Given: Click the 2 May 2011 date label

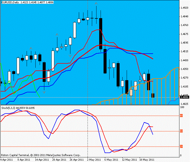Looking at the screenshot, I should [x=94, y=160].
